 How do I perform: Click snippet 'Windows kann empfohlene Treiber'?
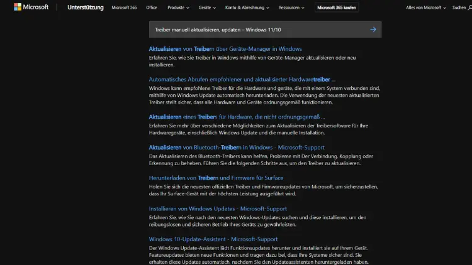pos(264,95)
